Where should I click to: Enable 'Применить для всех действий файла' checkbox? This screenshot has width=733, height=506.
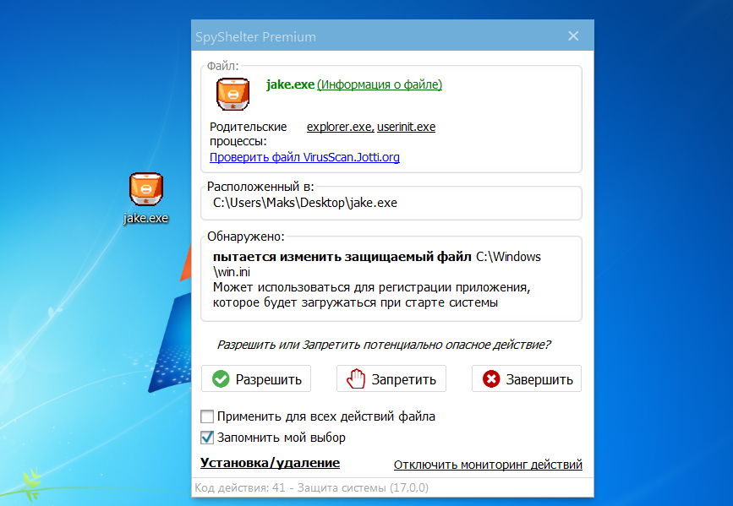pyautogui.click(x=207, y=416)
